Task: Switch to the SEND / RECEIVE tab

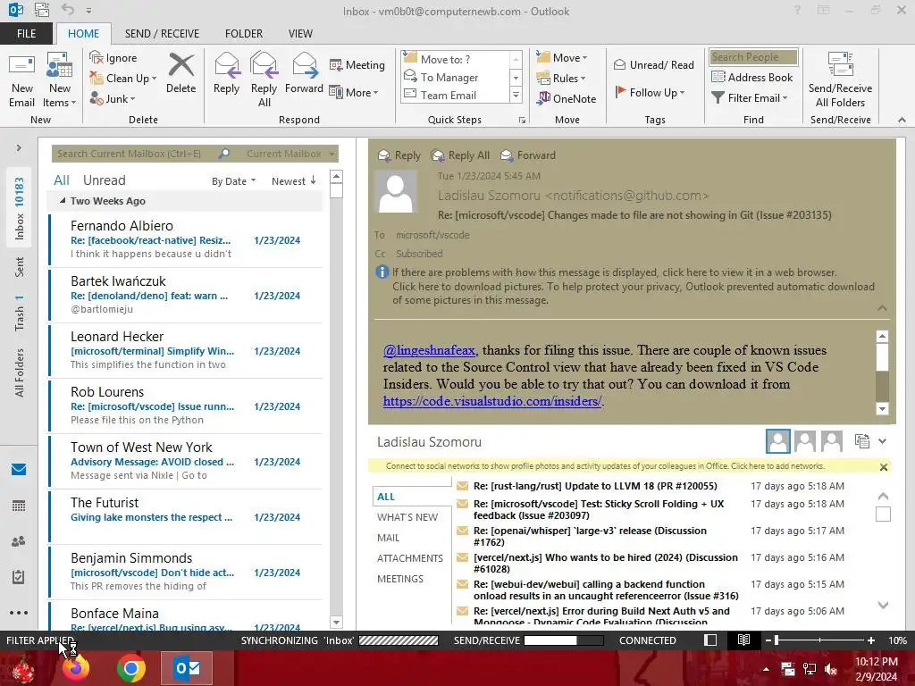Action: (162, 33)
